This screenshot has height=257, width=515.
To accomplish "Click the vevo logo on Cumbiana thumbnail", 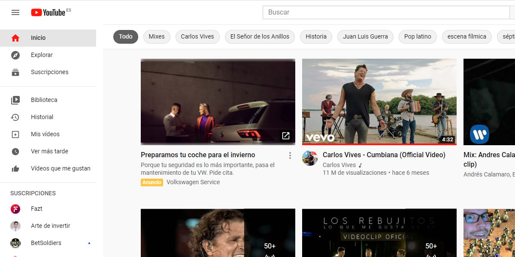I will (320, 137).
